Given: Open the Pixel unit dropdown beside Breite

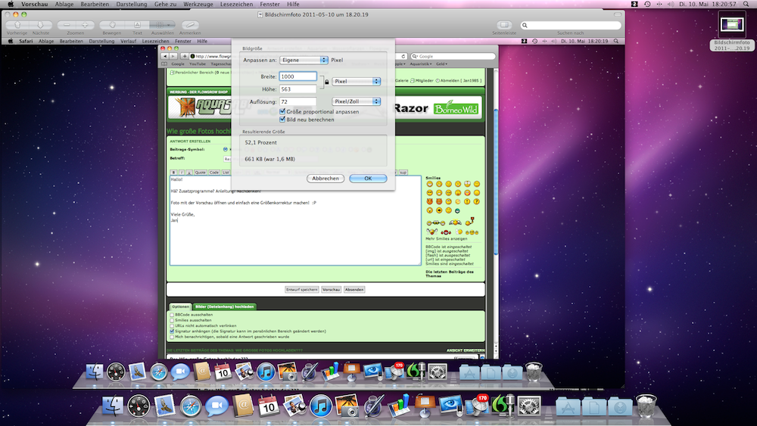Looking at the screenshot, I should coord(357,81).
